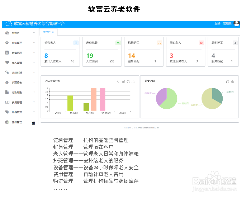Click the yellow-green bar for 70-80岁
The height and width of the screenshot is (198, 251).
70,103
